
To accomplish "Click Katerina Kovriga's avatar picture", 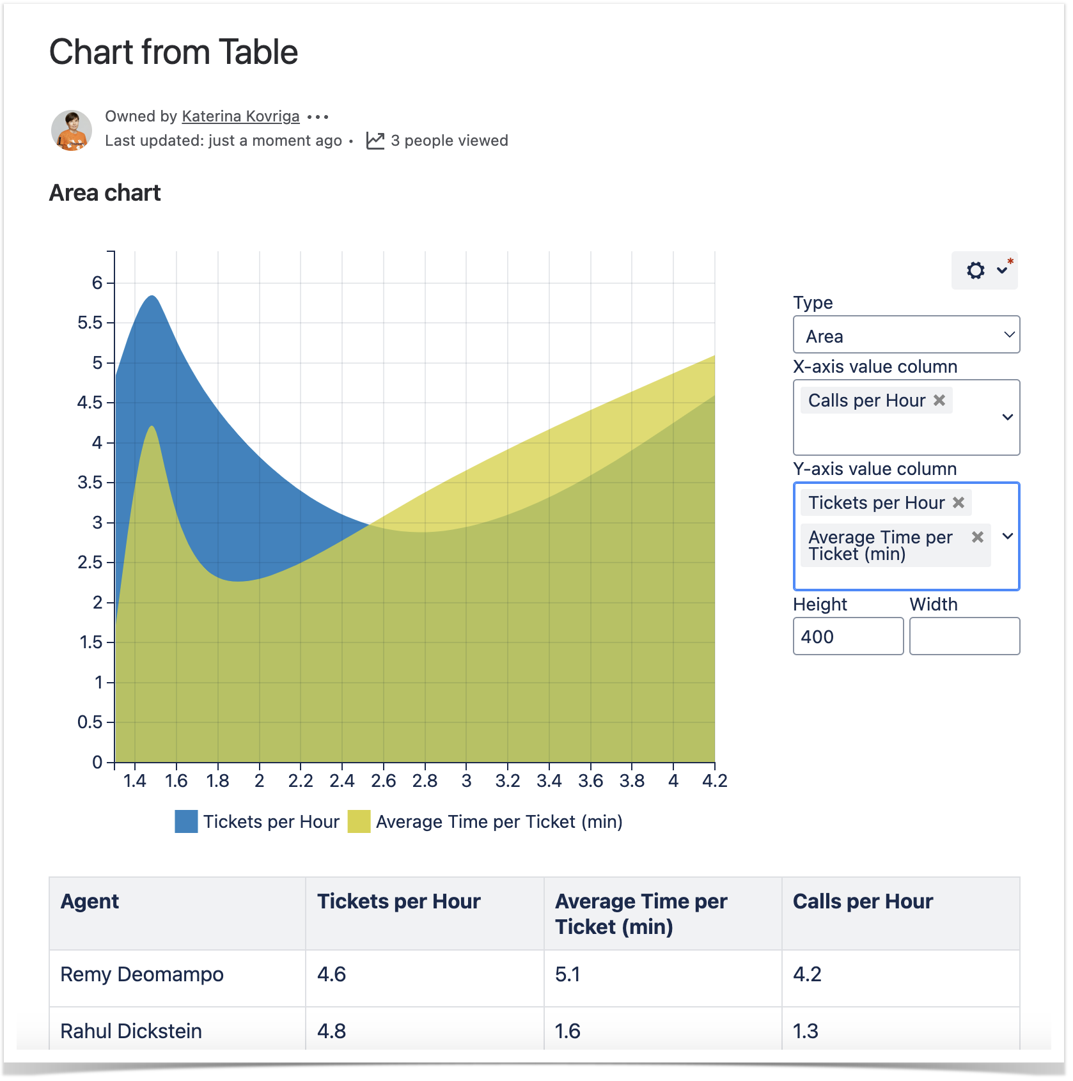I will tap(71, 130).
